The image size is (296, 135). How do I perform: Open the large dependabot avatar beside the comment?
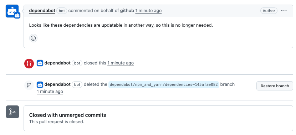pyautogui.click(x=12, y=11)
